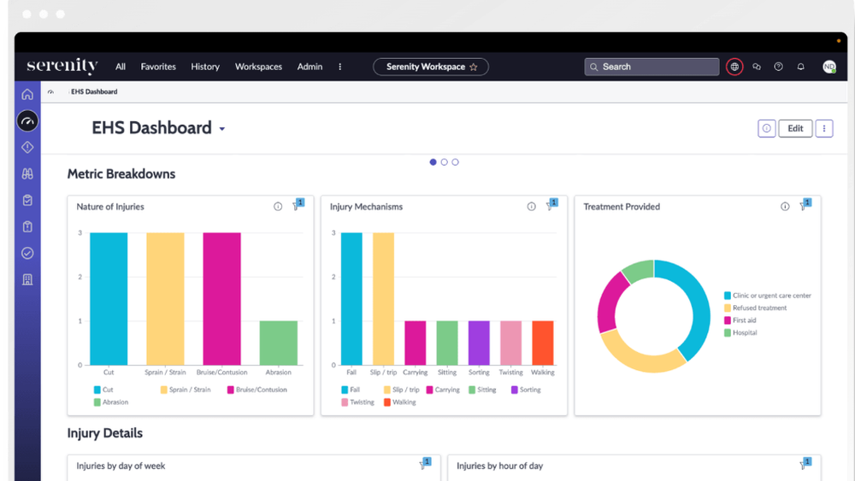Click the breadcrumb gauge icon
The width and height of the screenshot is (855, 481).
pos(50,92)
